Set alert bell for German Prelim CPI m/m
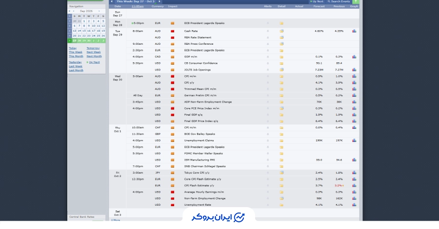The height and width of the screenshot is (229, 439). pyautogui.click(x=268, y=95)
